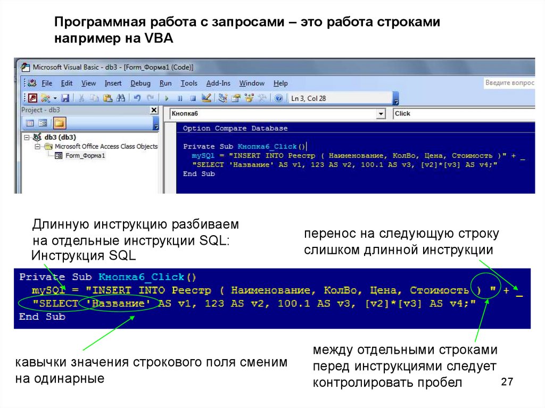Click the Paste clipboard icon

[108, 98]
